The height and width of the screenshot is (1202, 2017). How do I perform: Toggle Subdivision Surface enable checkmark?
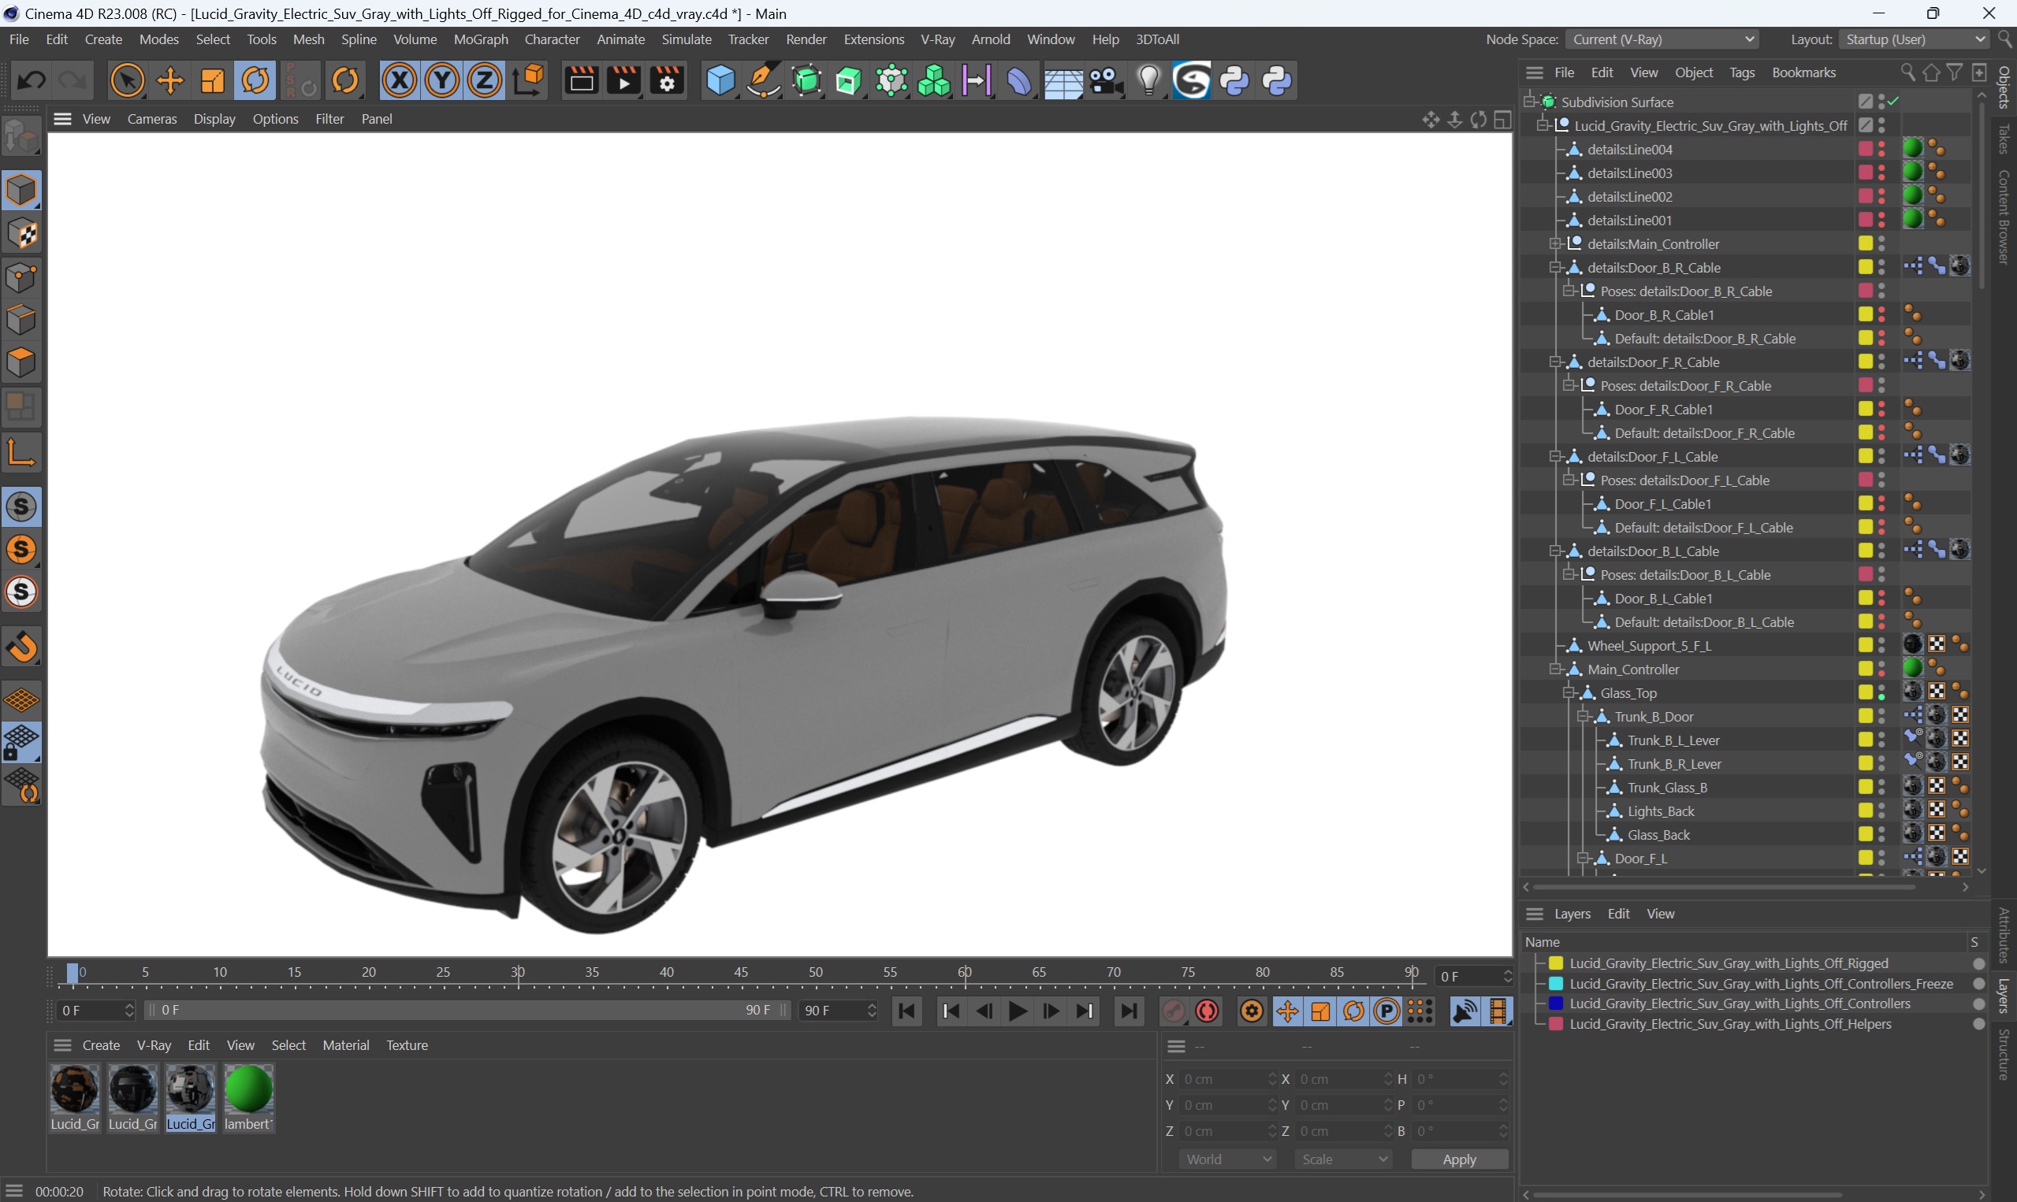click(1894, 102)
